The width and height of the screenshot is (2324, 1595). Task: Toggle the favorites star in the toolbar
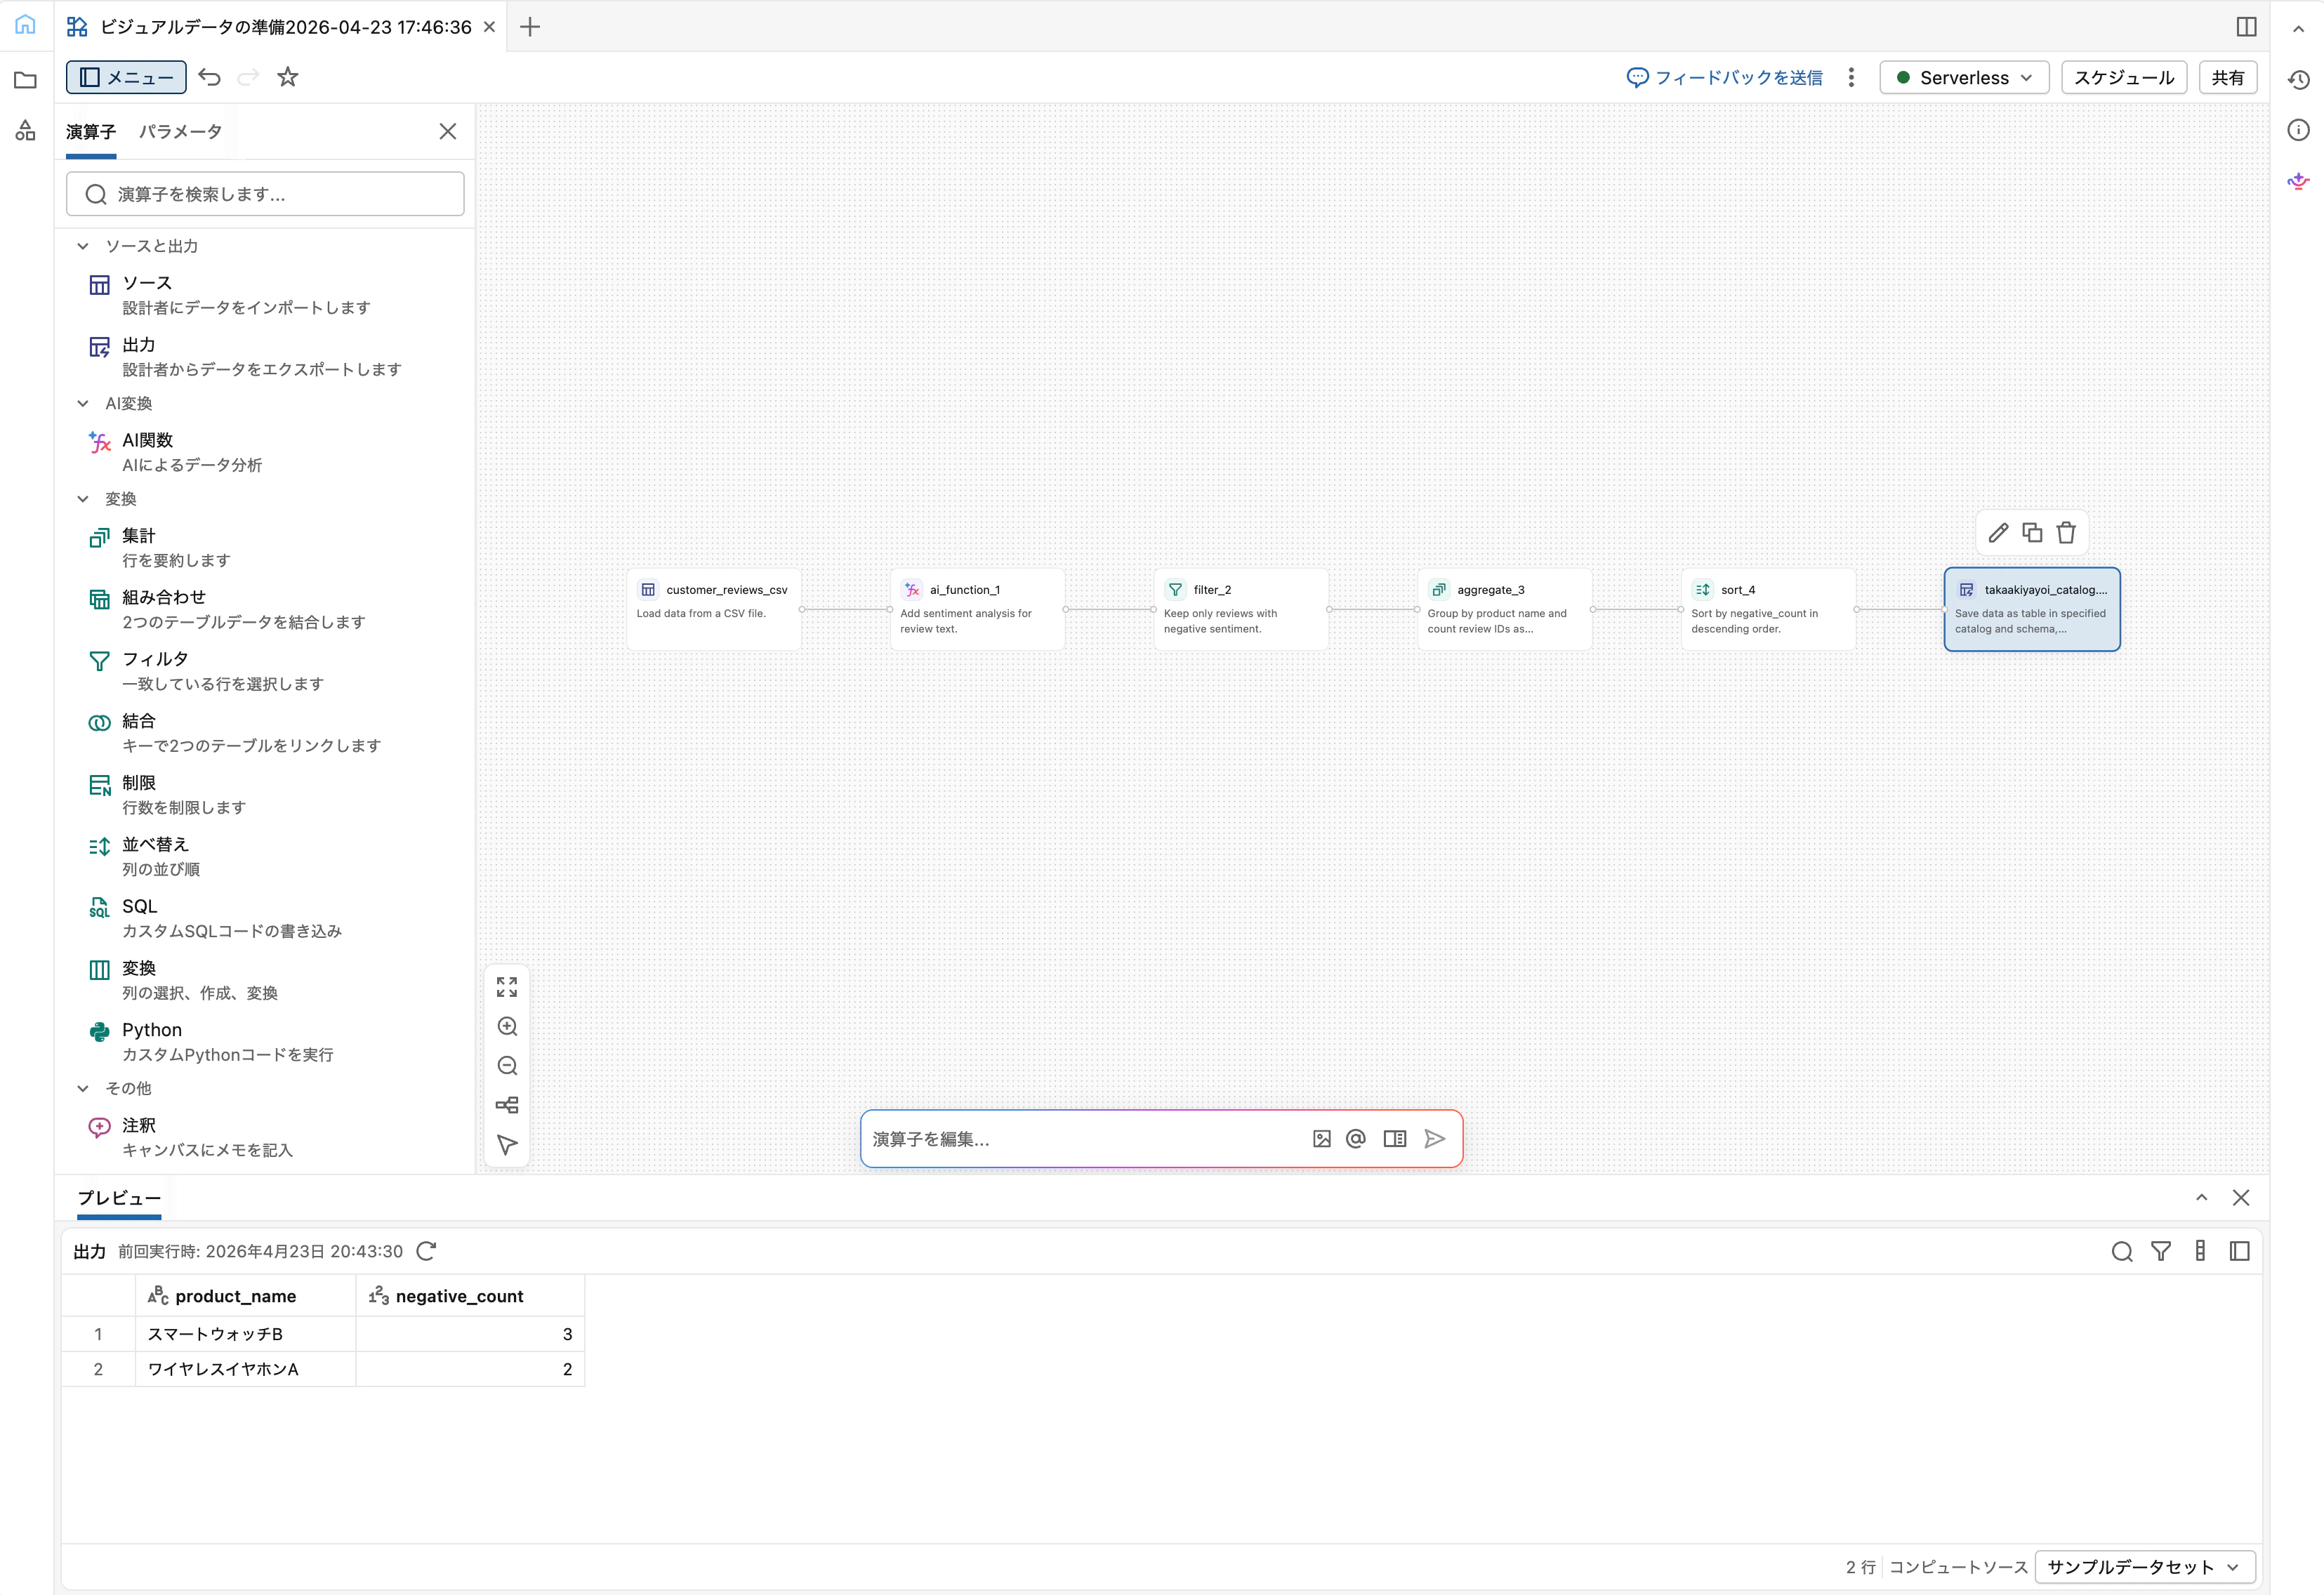[x=288, y=77]
